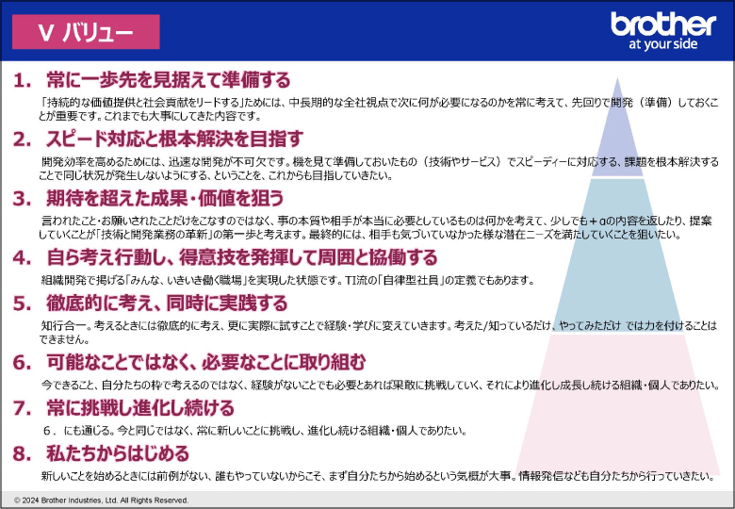Click the paragraph starting with "新しいことを始めるときには"
Image resolution: width=735 pixels, height=509 pixels.
[x=377, y=476]
